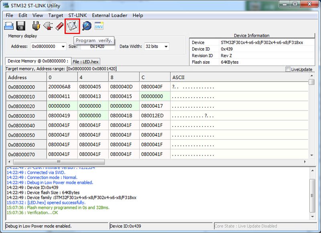Click the horizontal scrollbar right arrow
321x233 pixels.
pyautogui.click(x=305, y=162)
